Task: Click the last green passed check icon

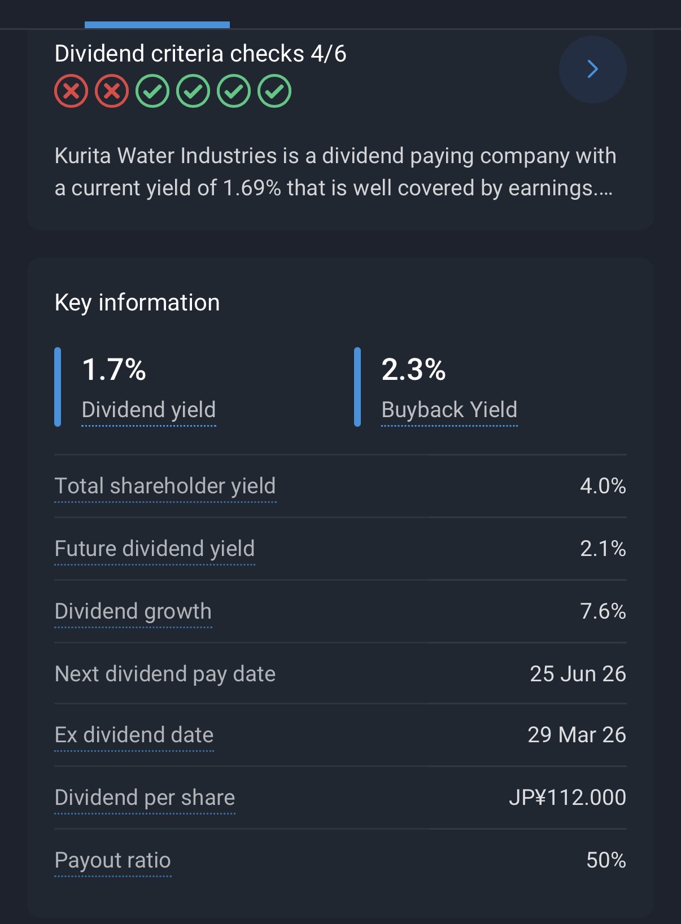Action: pos(274,91)
